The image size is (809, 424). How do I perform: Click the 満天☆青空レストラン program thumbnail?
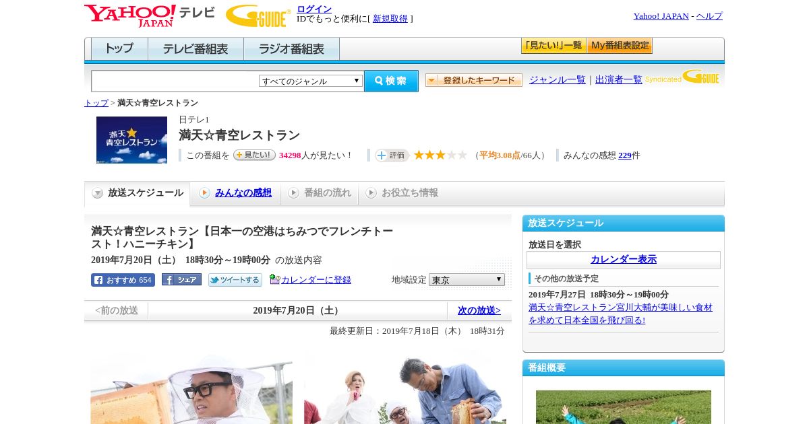coord(131,140)
